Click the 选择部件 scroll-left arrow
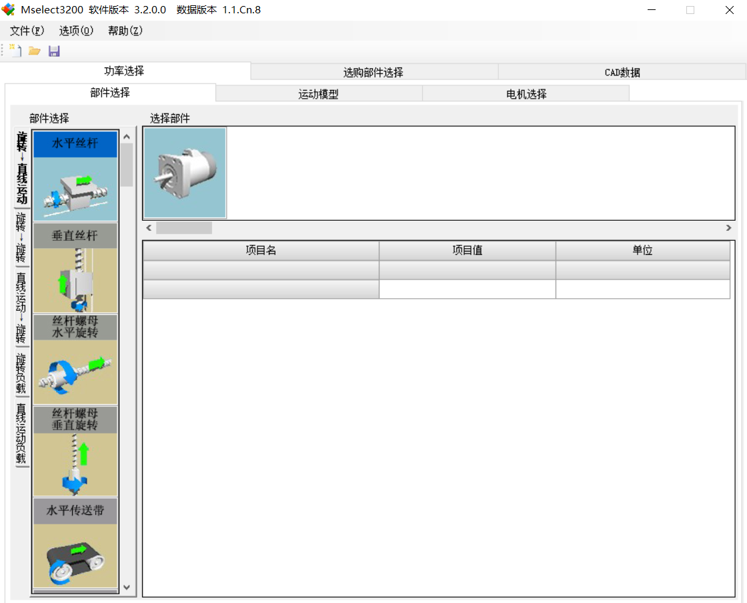747x603 pixels. pos(149,227)
